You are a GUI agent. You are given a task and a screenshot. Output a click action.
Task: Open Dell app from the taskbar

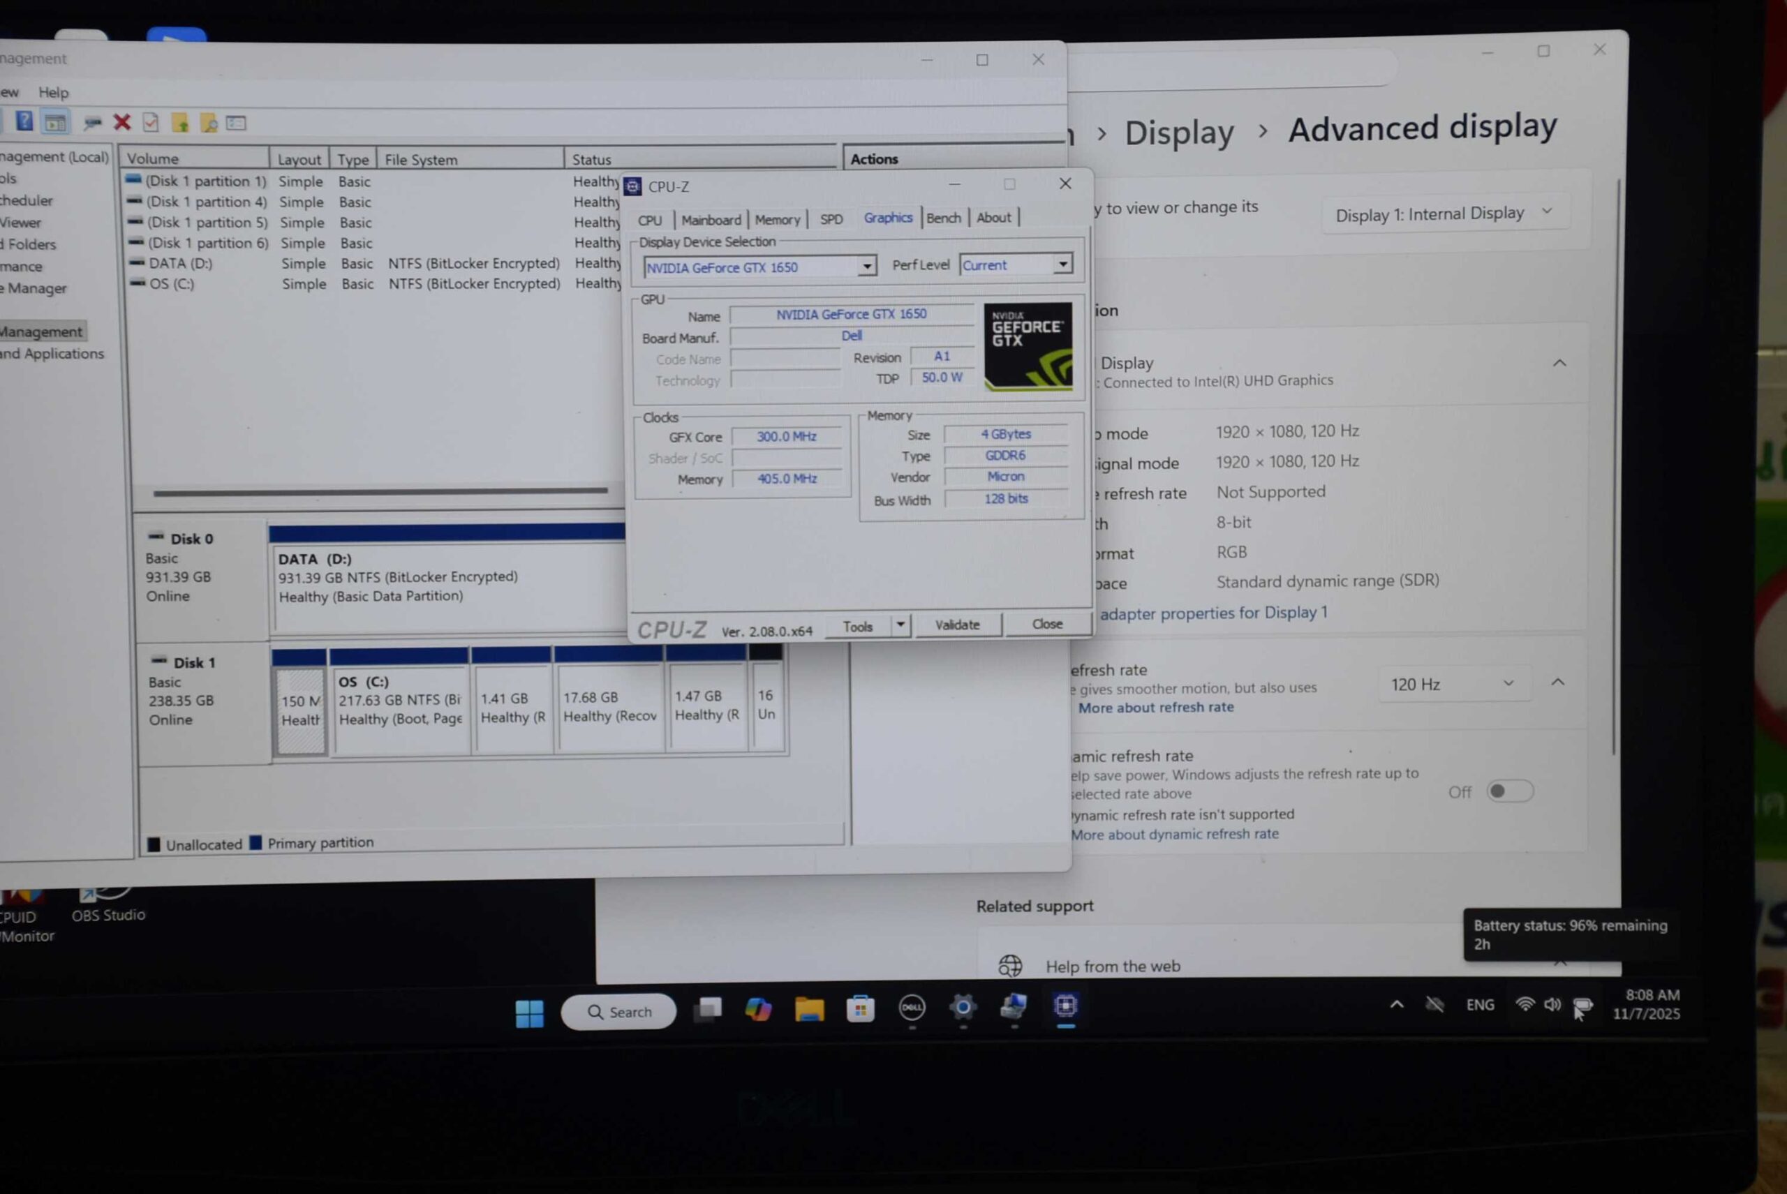pos(912,1008)
